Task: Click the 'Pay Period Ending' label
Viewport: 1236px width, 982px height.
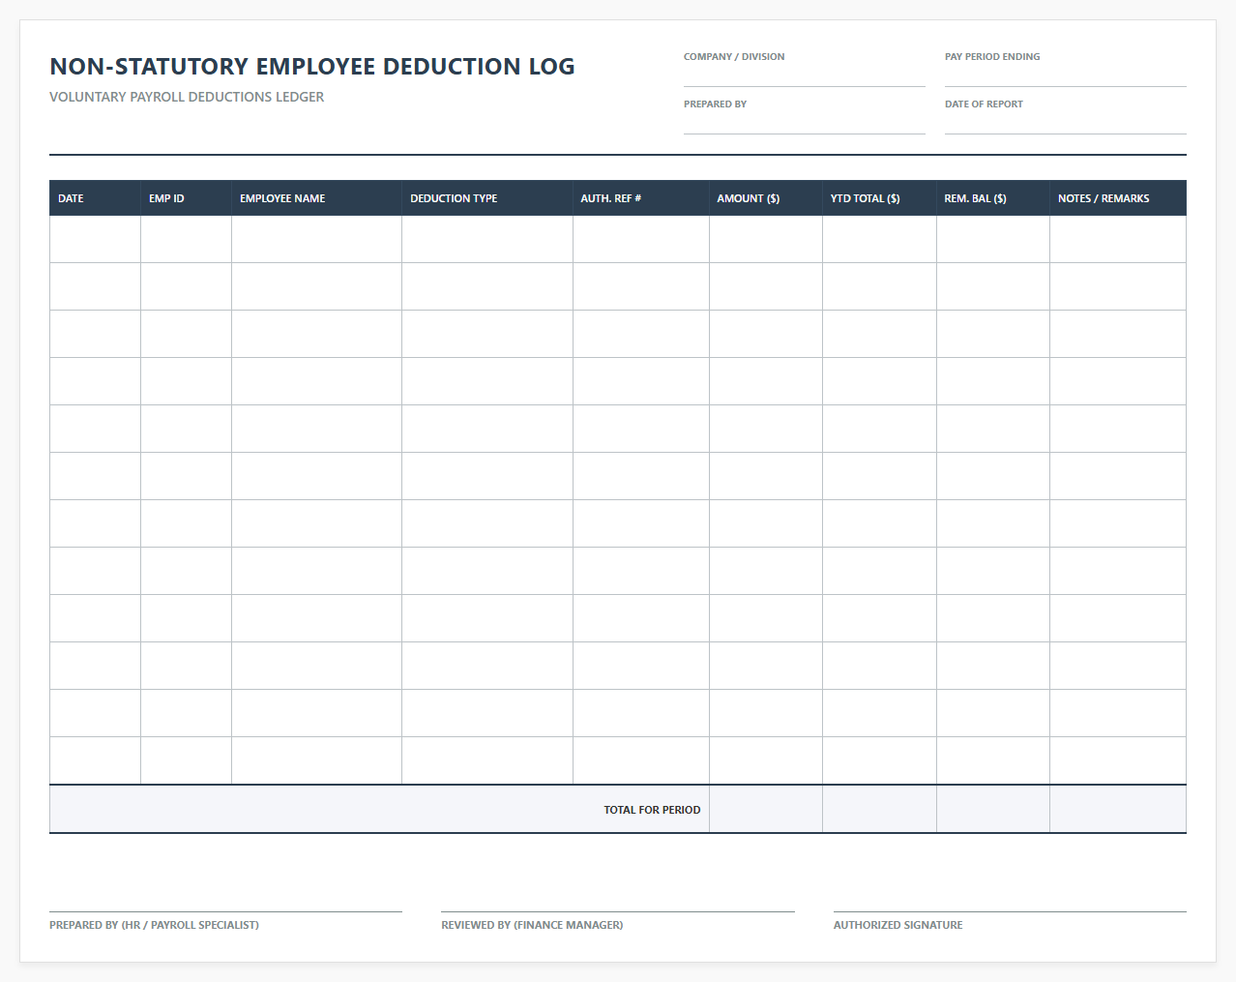Action: point(992,56)
